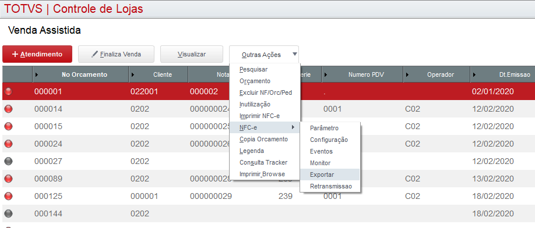Select Eventos in the NFC-e submenu
Viewport: 535px width, 228px height.
coord(330,151)
